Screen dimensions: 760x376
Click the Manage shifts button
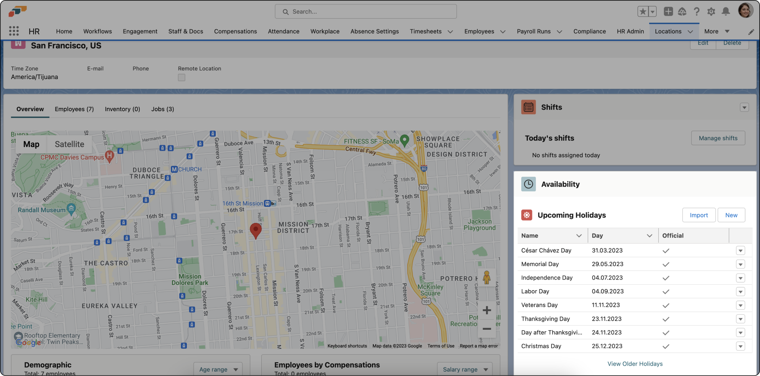pos(718,138)
